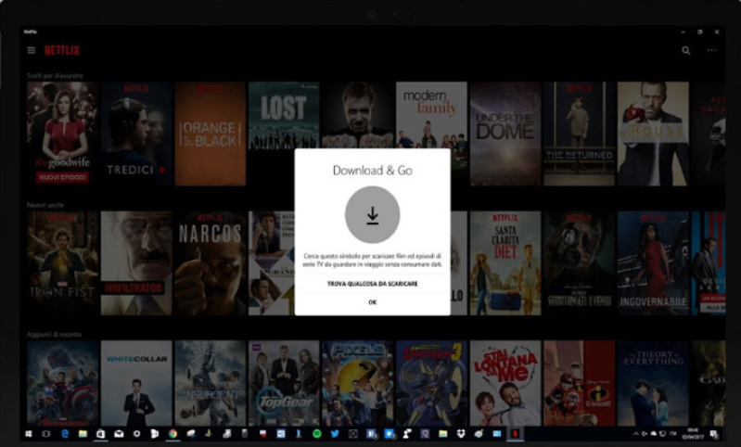Select the Orange Is the New Black poster
Screen dimensions: 741x447
coord(211,134)
